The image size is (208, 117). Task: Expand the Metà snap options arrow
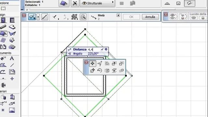pyautogui.click(x=118, y=15)
